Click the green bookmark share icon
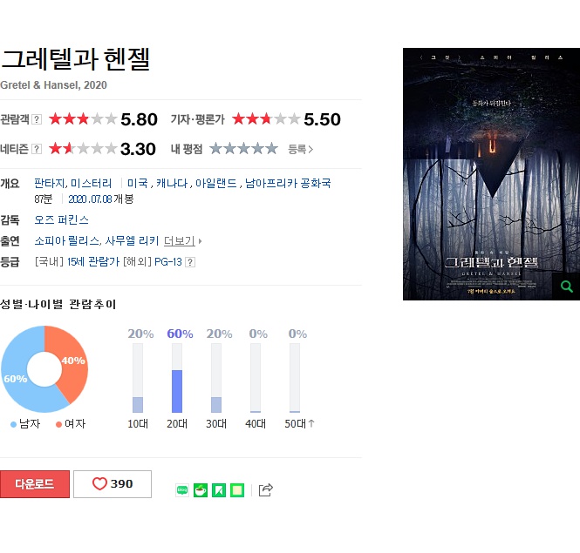Image resolution: width=580 pixels, height=553 pixels. 219,490
